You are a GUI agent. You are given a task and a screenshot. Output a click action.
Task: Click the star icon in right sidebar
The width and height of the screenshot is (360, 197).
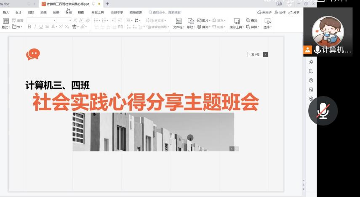311,62
